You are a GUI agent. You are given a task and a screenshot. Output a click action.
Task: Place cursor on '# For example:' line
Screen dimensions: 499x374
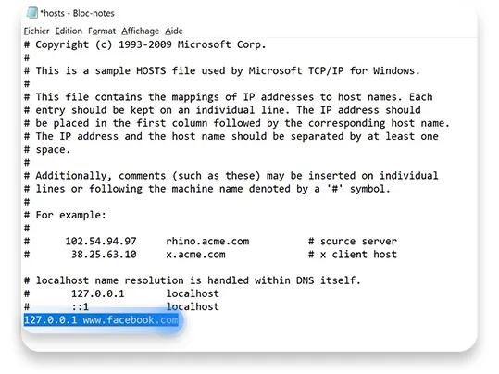tap(65, 215)
